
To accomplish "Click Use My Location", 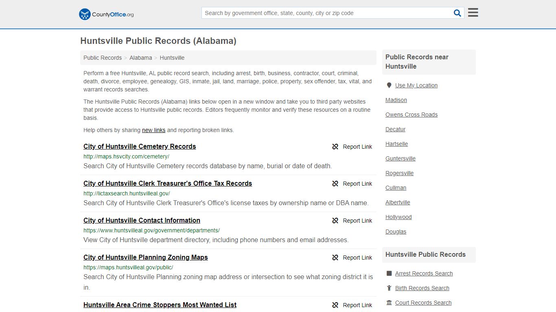I will [x=416, y=85].
